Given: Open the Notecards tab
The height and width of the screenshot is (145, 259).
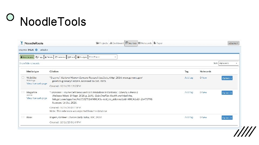Looking at the screenshot, I should [x=145, y=43].
